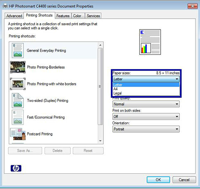Click the shortcuts list scrollbar thumb

tap(100, 87)
